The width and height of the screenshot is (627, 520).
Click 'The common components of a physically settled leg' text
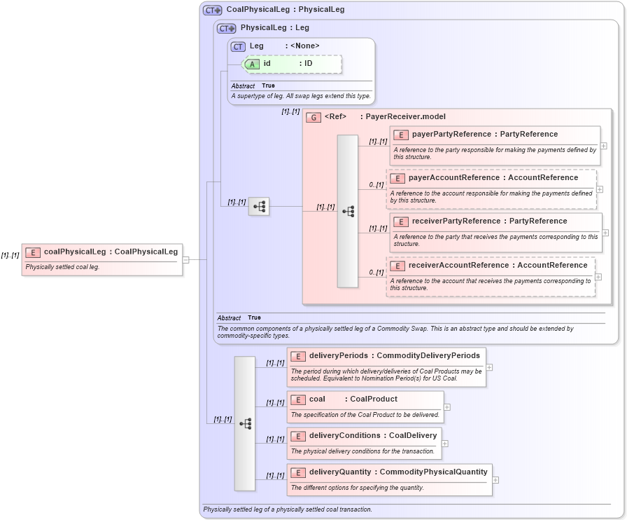(x=395, y=331)
